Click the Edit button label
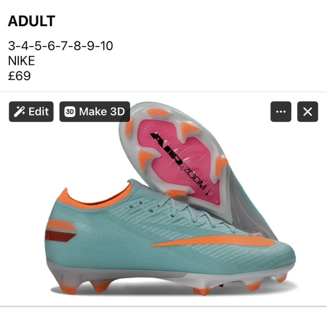This screenshot has height=327, width=327. coord(39,111)
